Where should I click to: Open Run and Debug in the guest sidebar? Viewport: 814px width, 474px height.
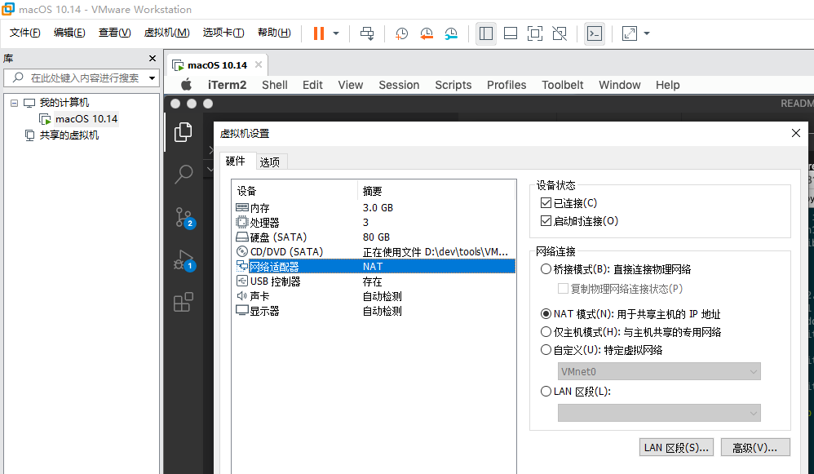coord(184,259)
